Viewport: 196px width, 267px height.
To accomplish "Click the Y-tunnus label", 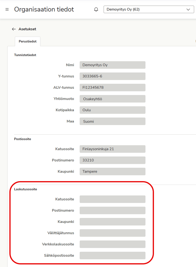I will (66, 76).
